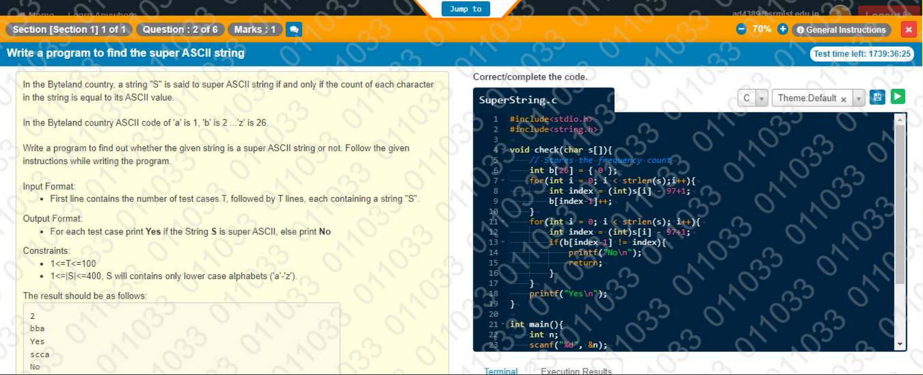Screen dimensions: 923x375
Task: Click the Jump to button
Action: [466, 9]
